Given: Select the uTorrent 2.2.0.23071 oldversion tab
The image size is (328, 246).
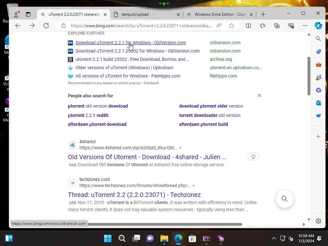Looking at the screenshot, I should click(74, 14).
